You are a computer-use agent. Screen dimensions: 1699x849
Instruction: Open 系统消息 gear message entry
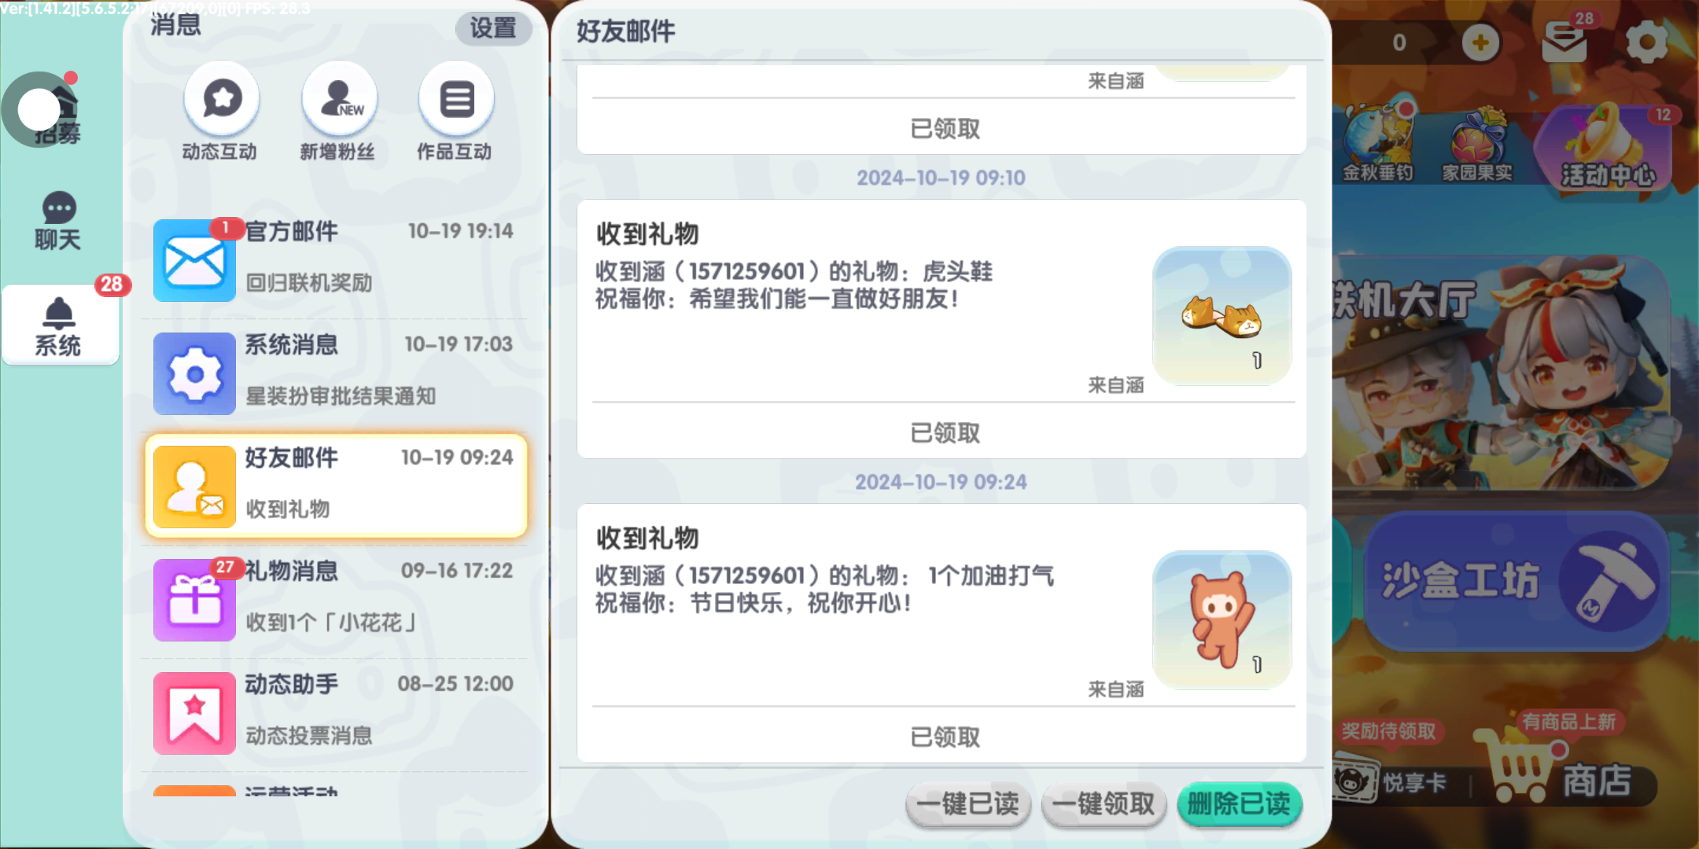coord(337,373)
